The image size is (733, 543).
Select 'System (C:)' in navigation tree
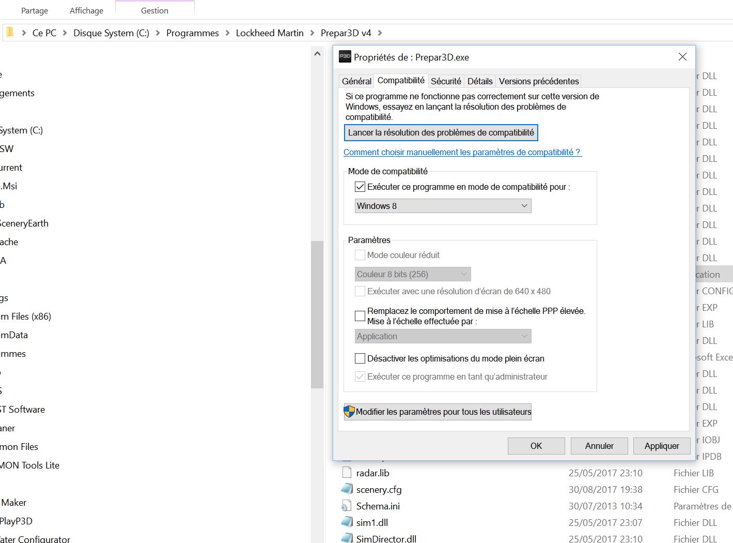(x=21, y=130)
